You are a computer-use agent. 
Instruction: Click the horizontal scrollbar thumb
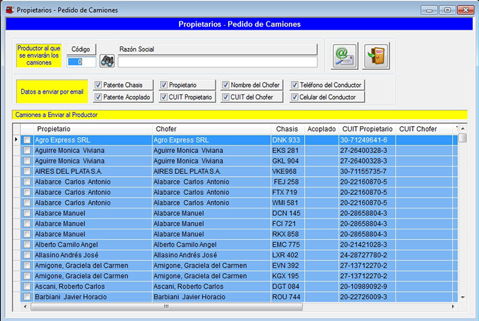tap(166, 306)
